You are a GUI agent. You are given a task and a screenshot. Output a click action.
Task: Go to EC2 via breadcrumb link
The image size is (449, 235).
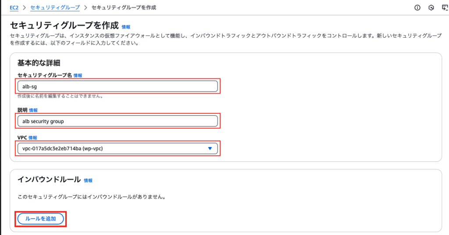(14, 8)
